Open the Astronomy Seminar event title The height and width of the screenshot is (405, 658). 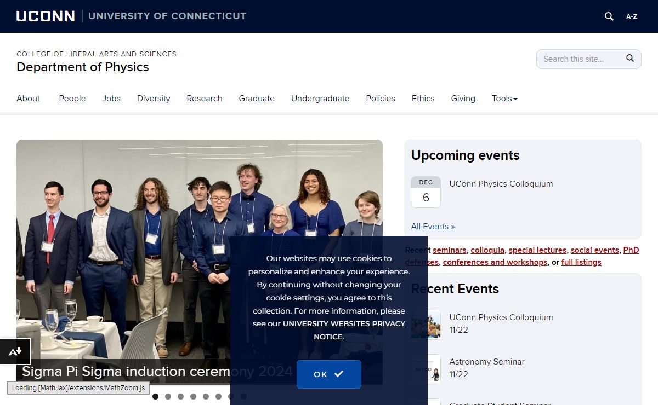point(487,362)
